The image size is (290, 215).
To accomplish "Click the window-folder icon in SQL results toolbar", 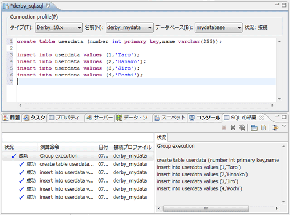I will click(x=254, y=127).
